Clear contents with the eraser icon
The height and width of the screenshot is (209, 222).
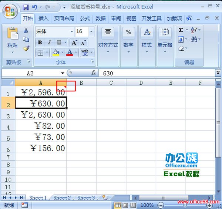[x=181, y=48]
